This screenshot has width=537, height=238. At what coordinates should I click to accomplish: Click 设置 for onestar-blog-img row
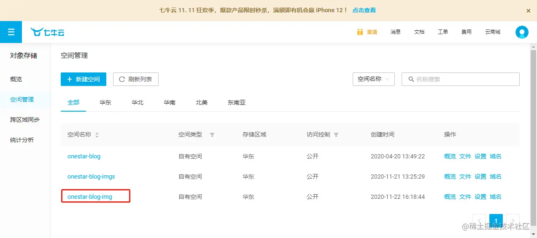click(x=480, y=197)
